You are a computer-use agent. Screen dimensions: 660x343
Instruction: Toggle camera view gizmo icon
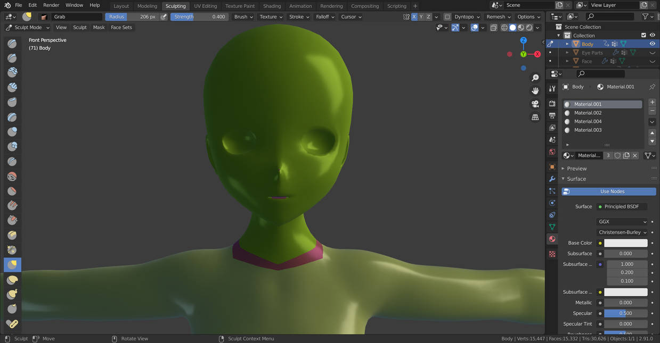pos(535,104)
